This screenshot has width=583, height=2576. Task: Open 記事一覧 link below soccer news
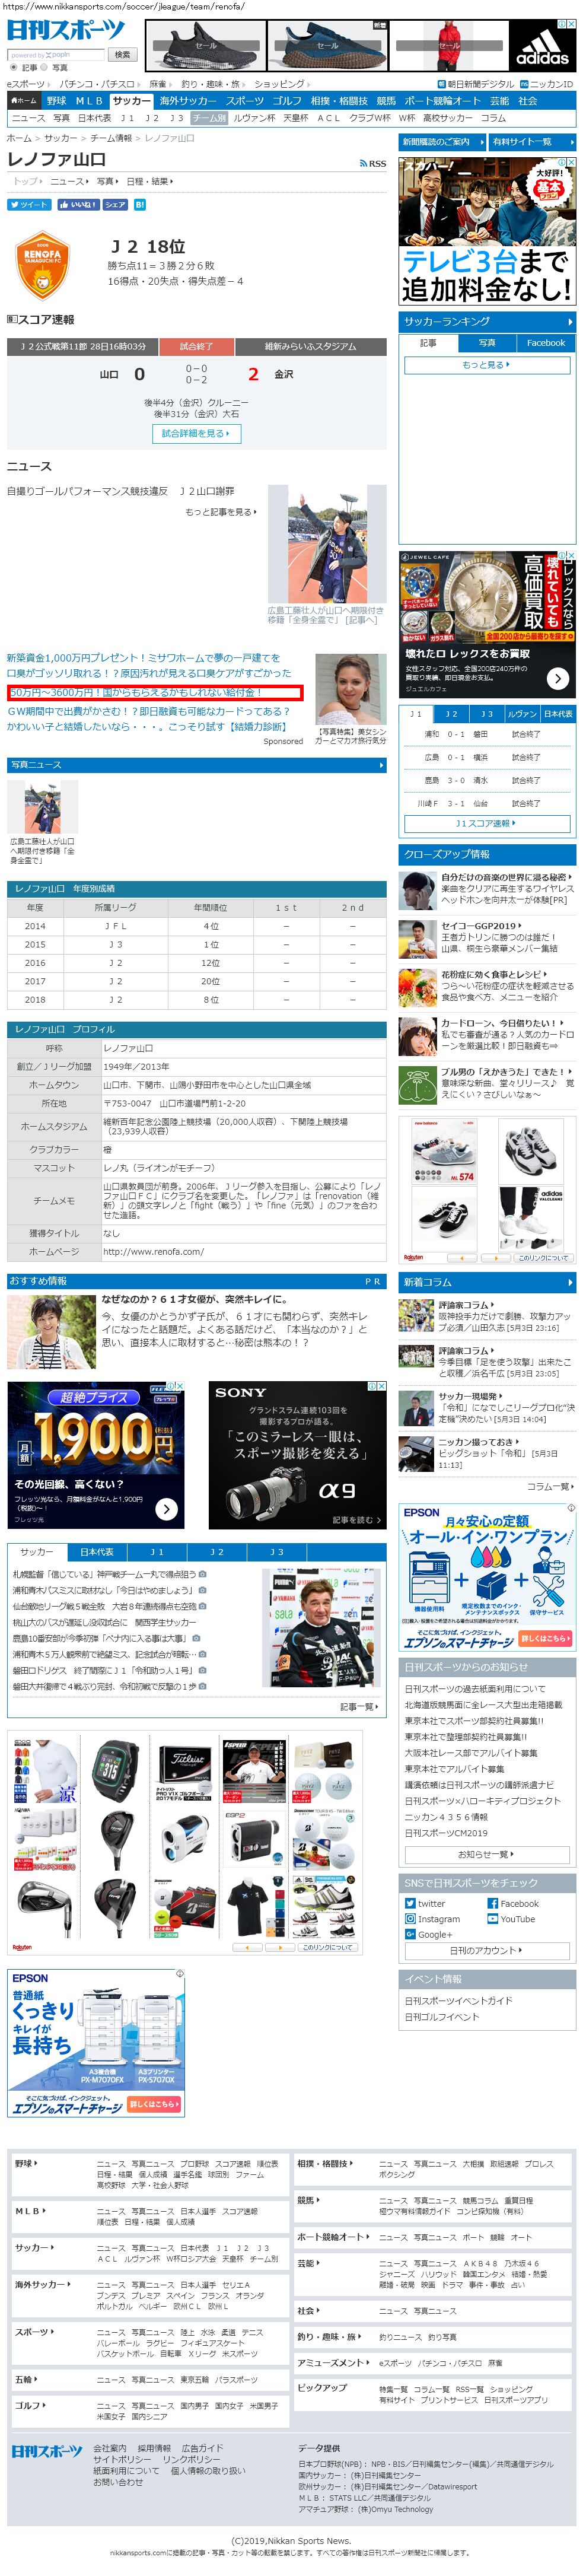tap(360, 1707)
